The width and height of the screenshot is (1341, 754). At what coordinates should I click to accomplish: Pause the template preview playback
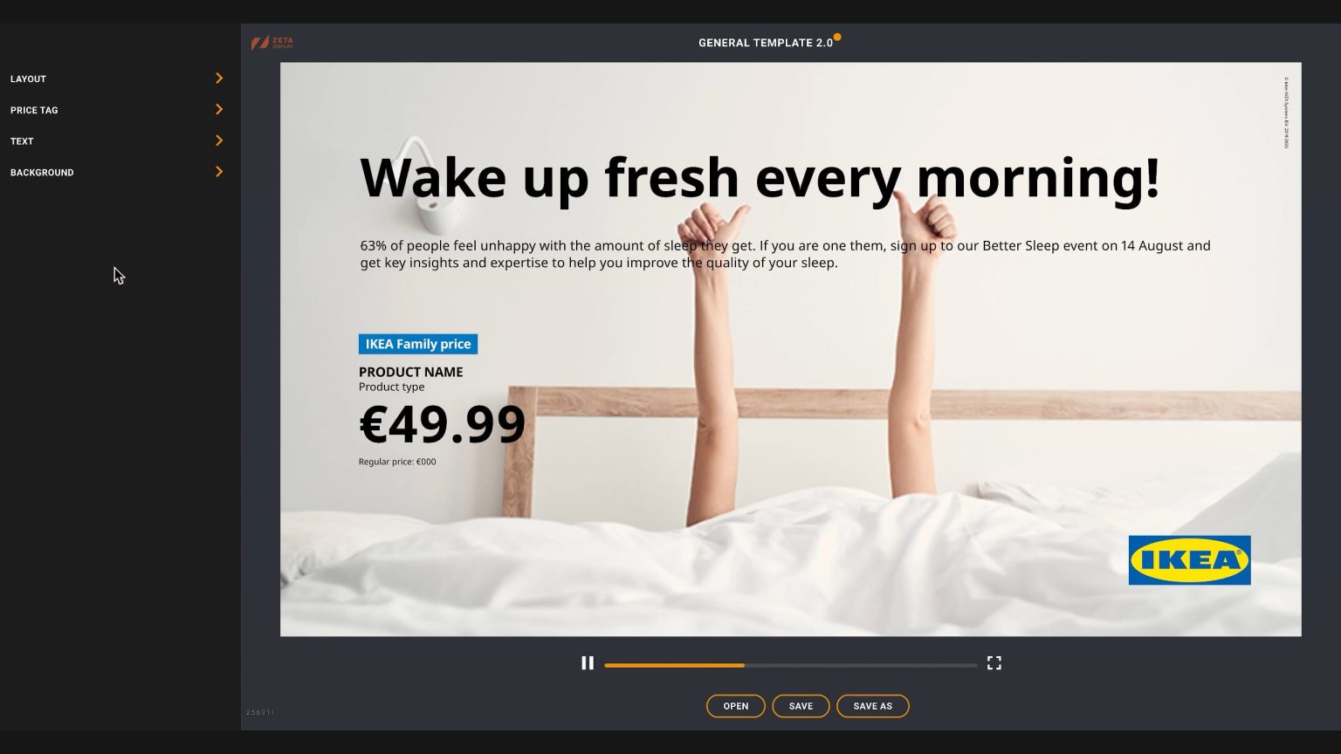588,663
